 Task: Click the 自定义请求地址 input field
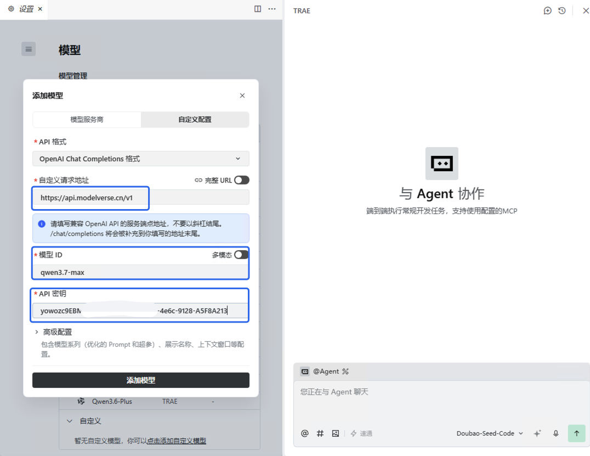pos(141,198)
